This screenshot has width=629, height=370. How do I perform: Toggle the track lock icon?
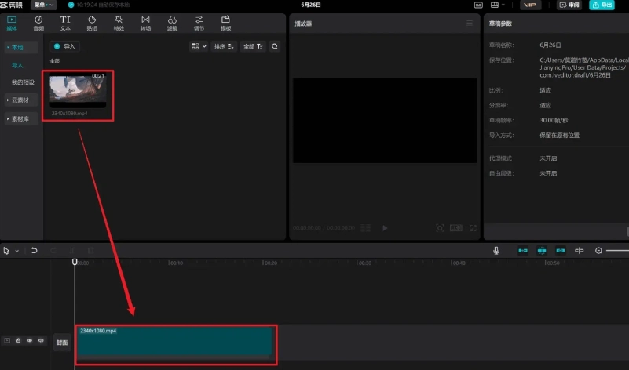pos(18,341)
